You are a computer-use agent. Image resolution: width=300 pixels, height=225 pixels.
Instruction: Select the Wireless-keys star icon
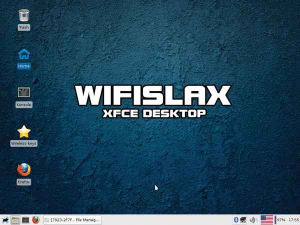(x=24, y=131)
